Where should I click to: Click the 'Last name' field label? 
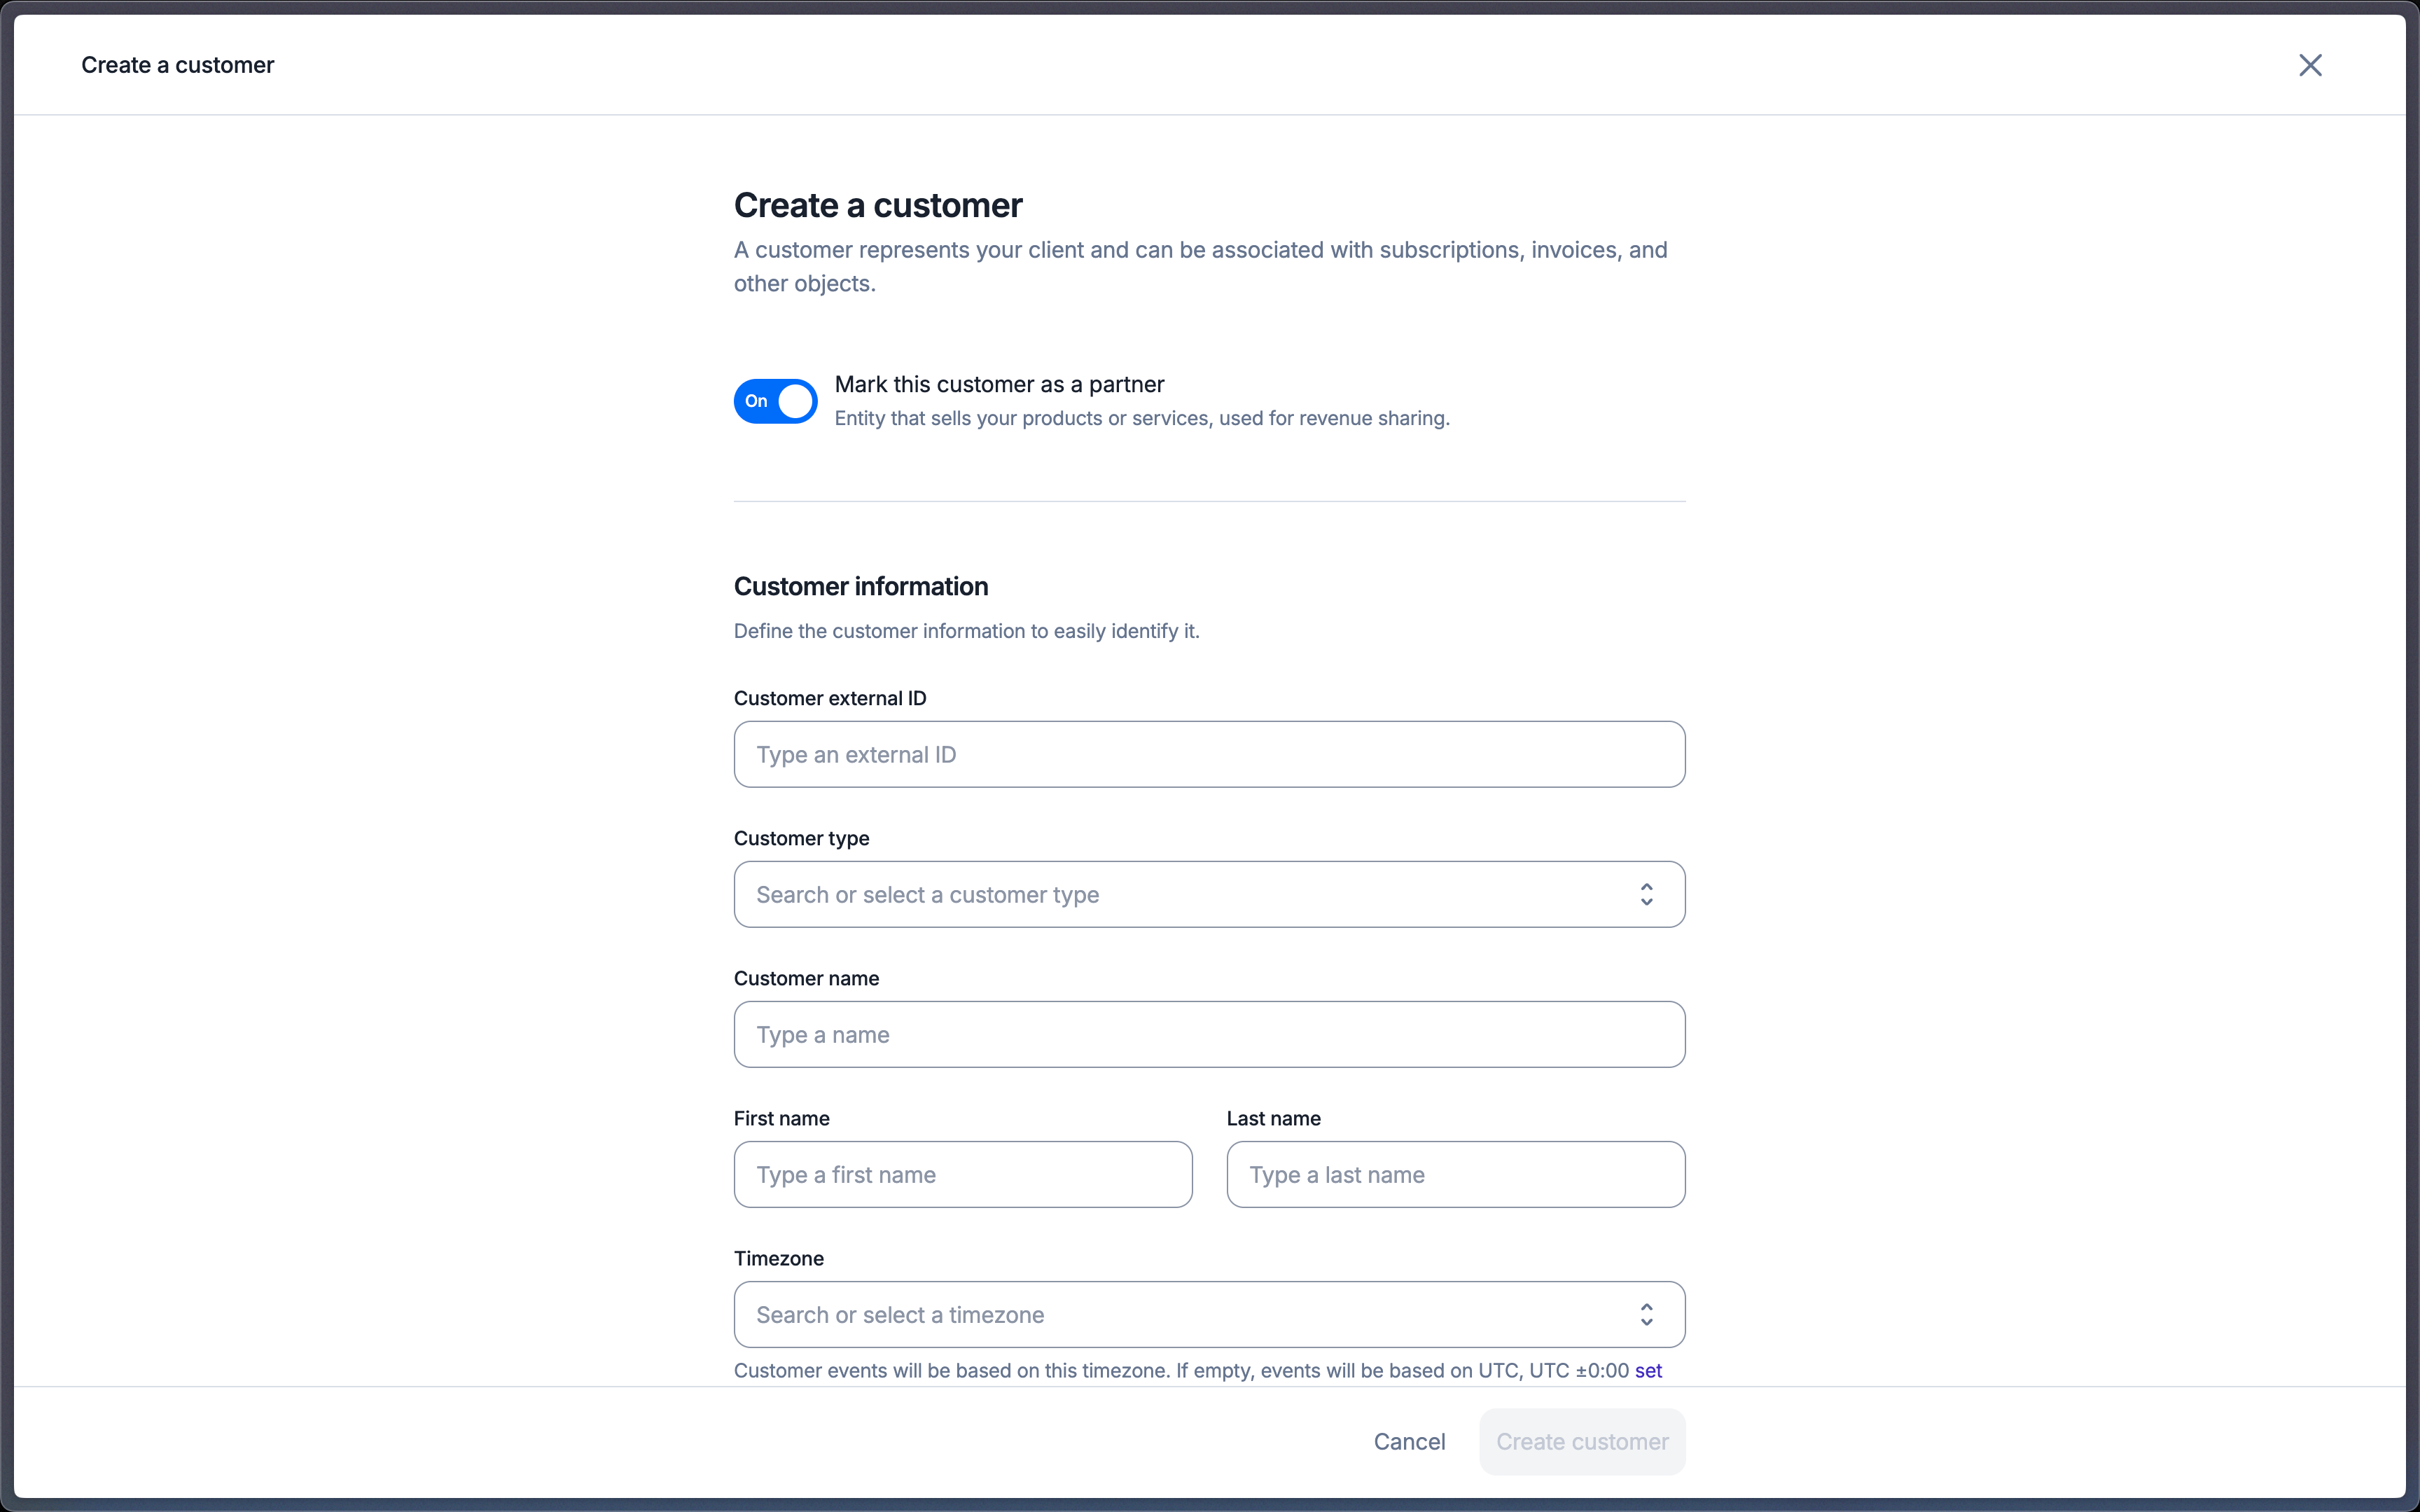point(1274,1118)
